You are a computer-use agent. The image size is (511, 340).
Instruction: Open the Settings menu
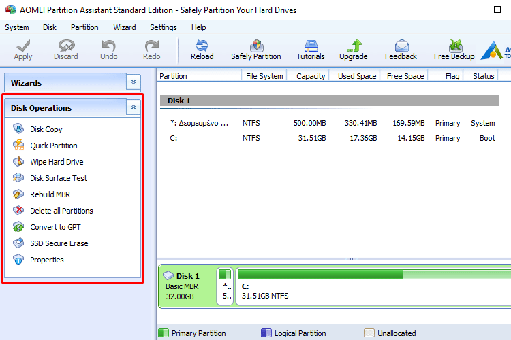[x=164, y=27]
